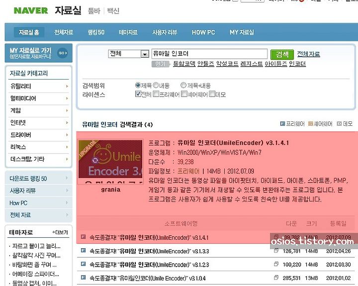Open the 찰칵찰칵 사진 꾸며... theme link

tap(36, 255)
